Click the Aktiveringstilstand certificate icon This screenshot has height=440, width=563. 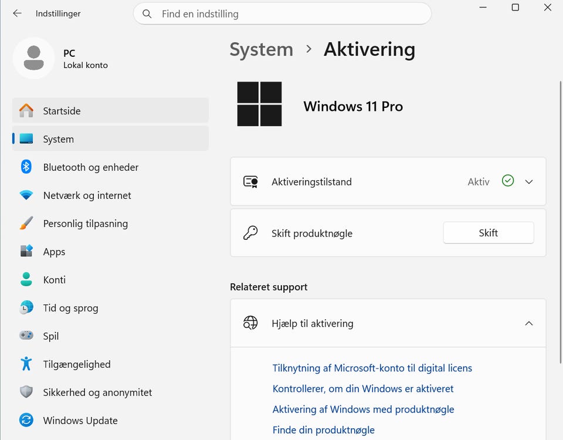point(250,181)
